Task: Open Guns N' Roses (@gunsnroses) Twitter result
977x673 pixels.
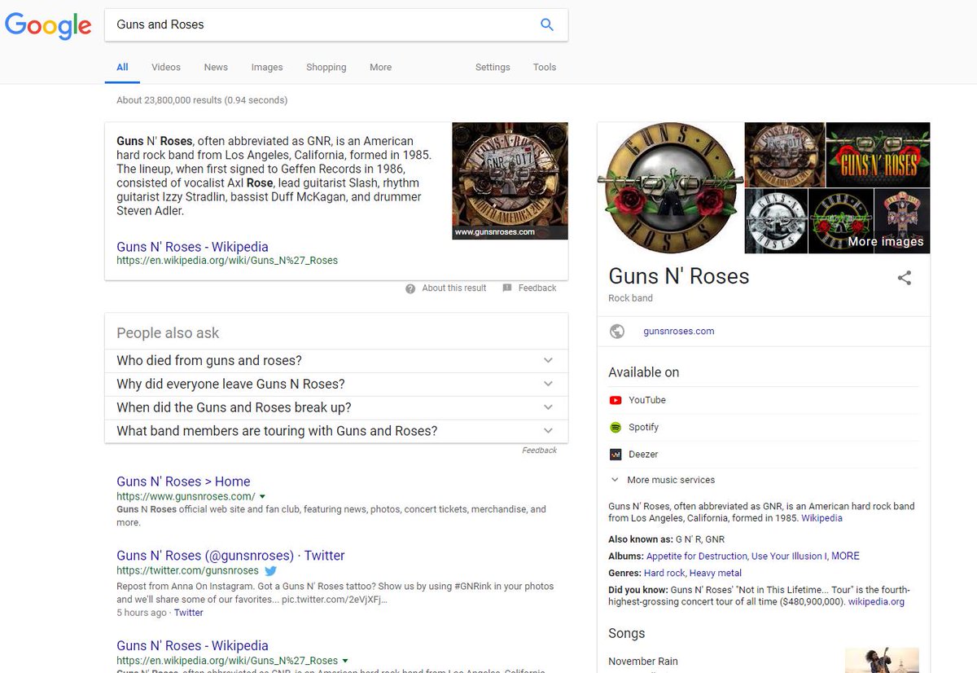Action: [230, 556]
